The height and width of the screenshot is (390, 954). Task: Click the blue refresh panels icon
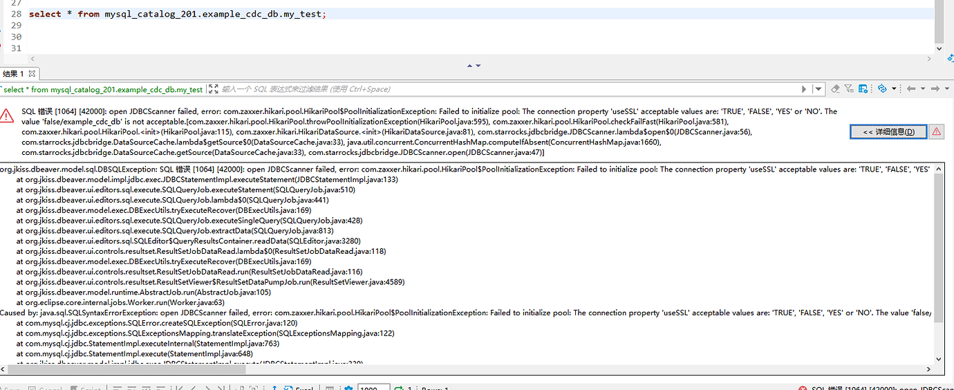(882, 89)
